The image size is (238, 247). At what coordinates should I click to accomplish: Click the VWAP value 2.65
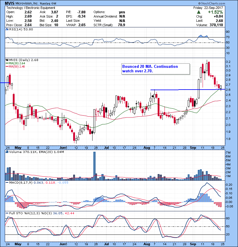(x=82, y=25)
